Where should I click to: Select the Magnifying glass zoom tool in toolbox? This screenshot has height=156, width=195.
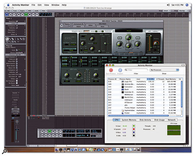coord(10,42)
